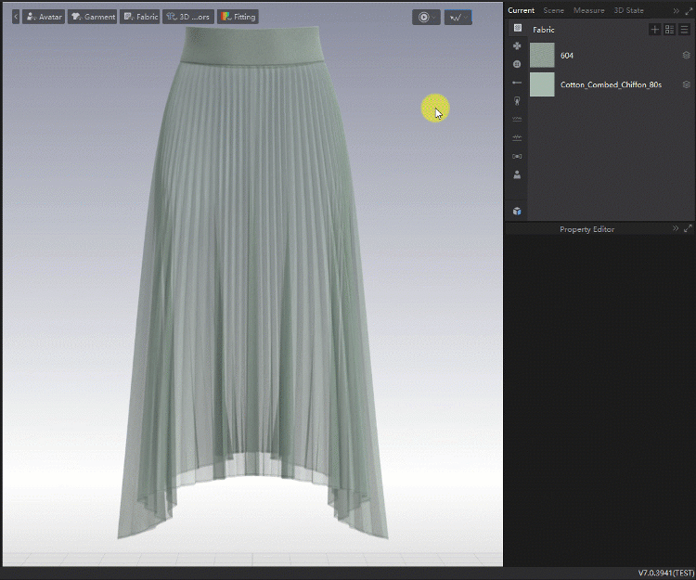Click the Fabric button in viewport toolbar
696x580 pixels.
click(140, 17)
